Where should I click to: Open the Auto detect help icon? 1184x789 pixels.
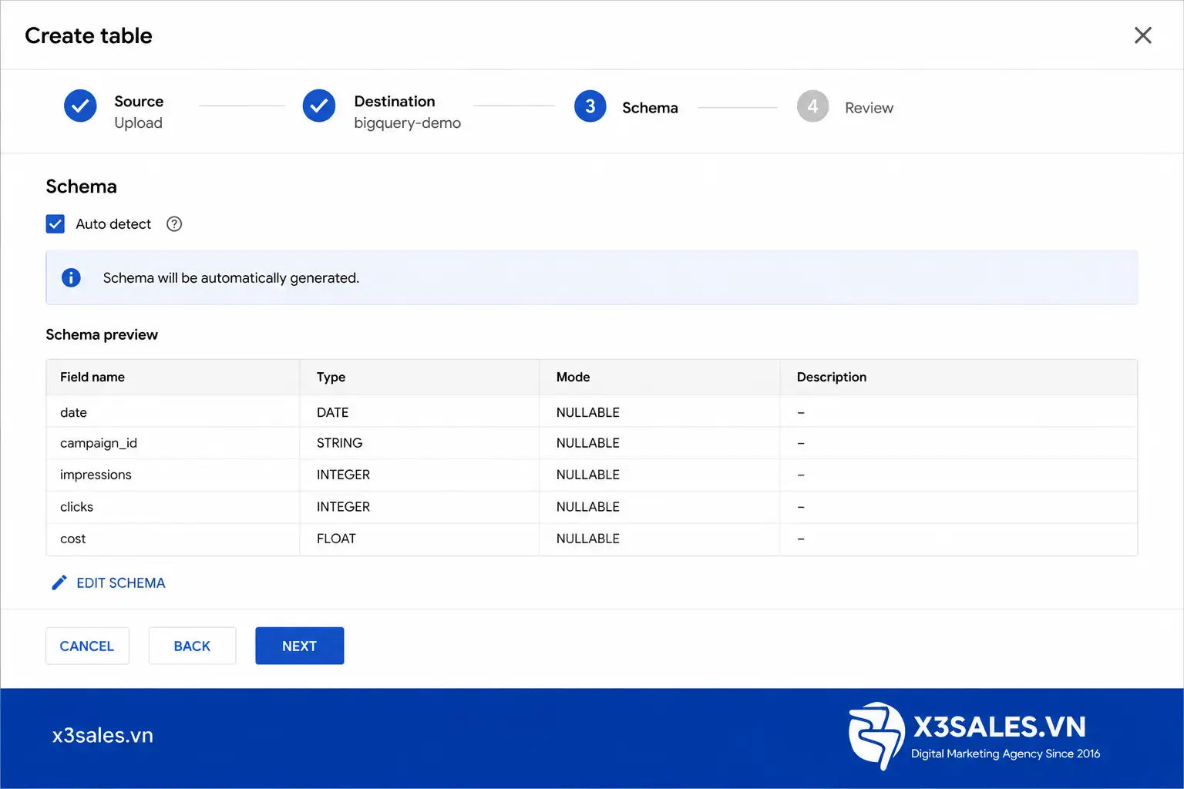pos(175,224)
